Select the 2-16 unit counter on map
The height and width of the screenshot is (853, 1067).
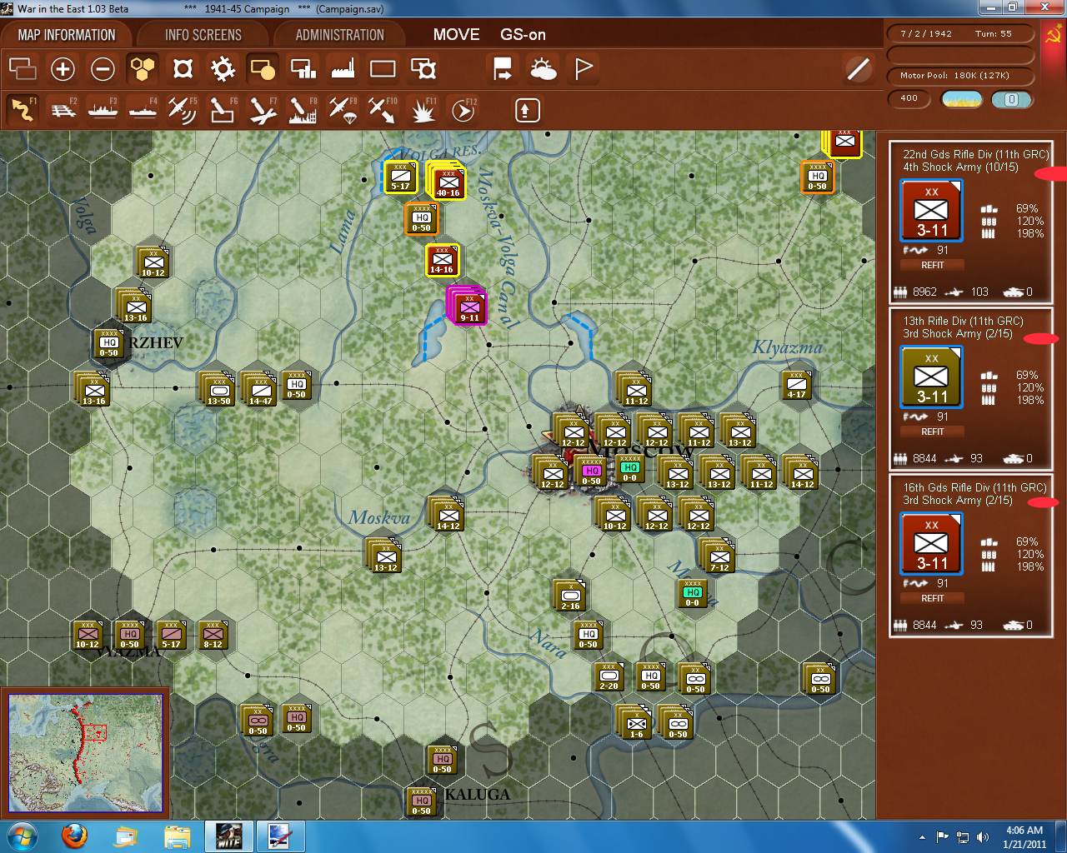571,595
